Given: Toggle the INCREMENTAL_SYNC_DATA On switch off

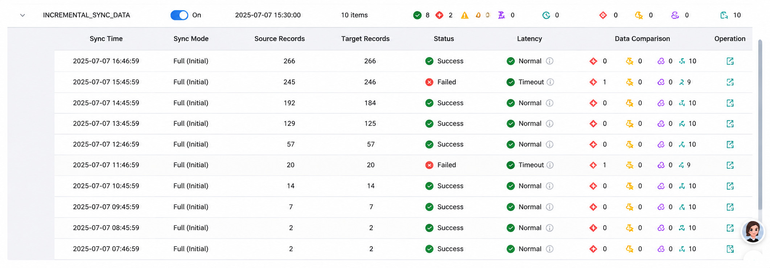Looking at the screenshot, I should click(179, 15).
